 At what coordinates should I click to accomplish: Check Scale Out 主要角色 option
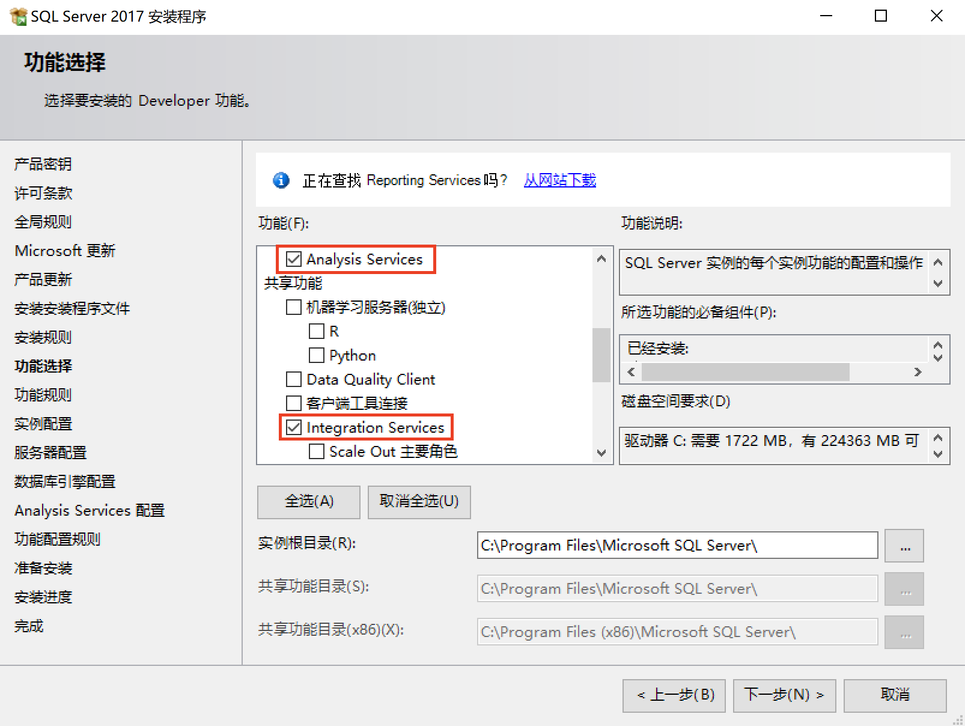[x=317, y=451]
